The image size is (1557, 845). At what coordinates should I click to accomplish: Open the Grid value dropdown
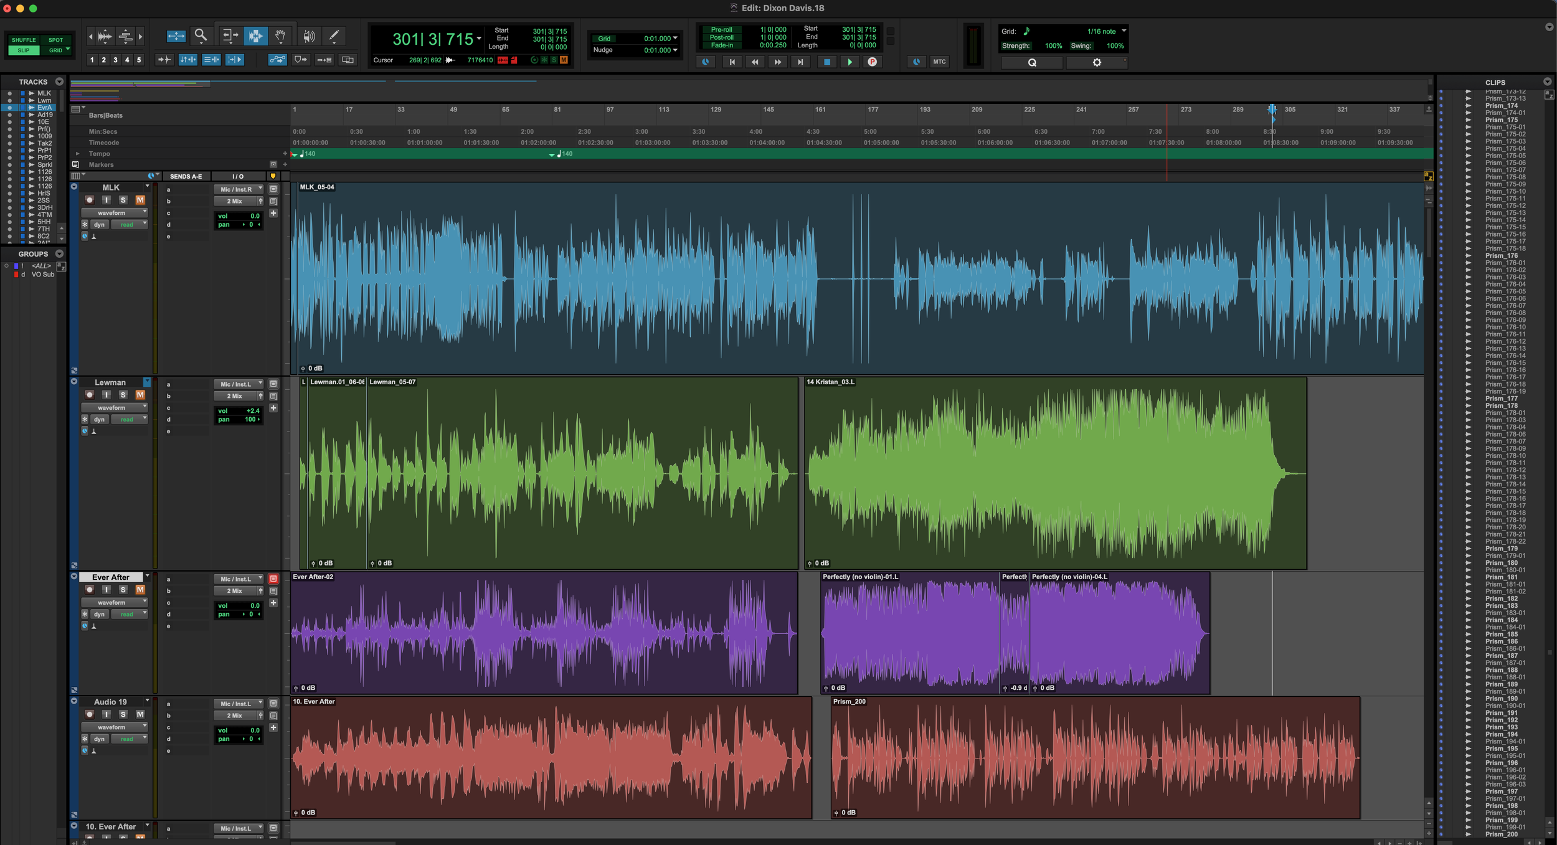pos(675,39)
